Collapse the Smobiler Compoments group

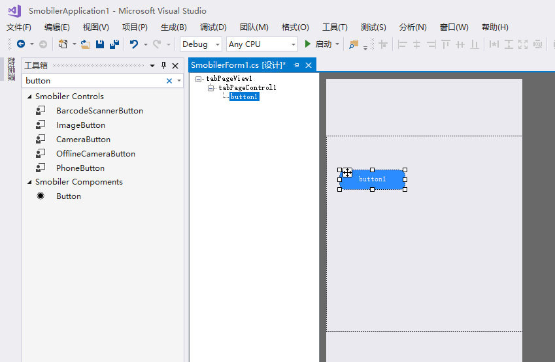pyautogui.click(x=29, y=182)
